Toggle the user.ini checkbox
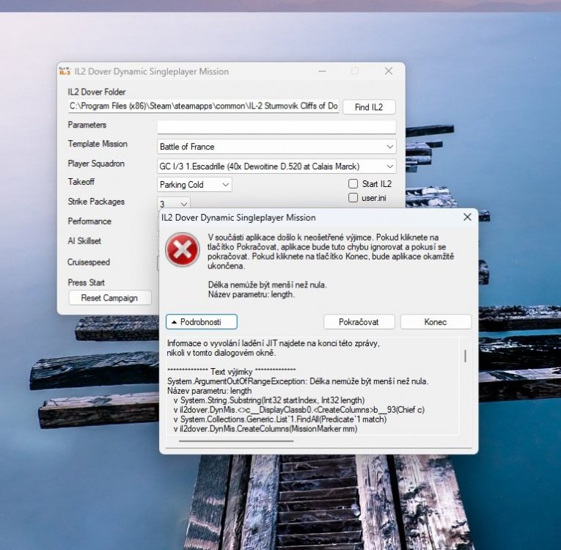 (353, 197)
